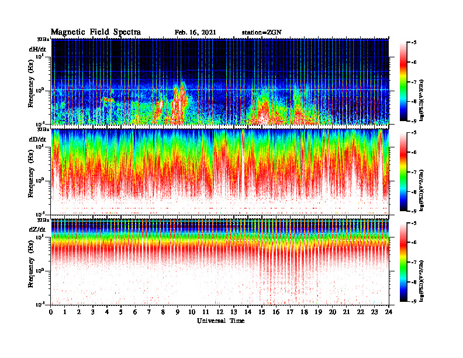Click the log(PSD) label of the dH/dt color bar

click(x=422, y=101)
